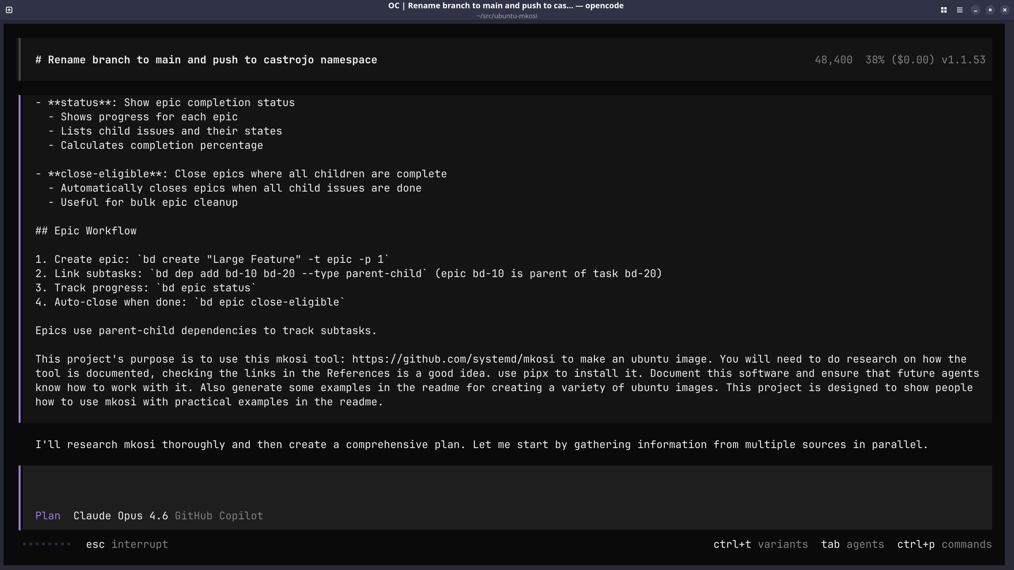Click the 38% context usage indicator

pyautogui.click(x=875, y=60)
